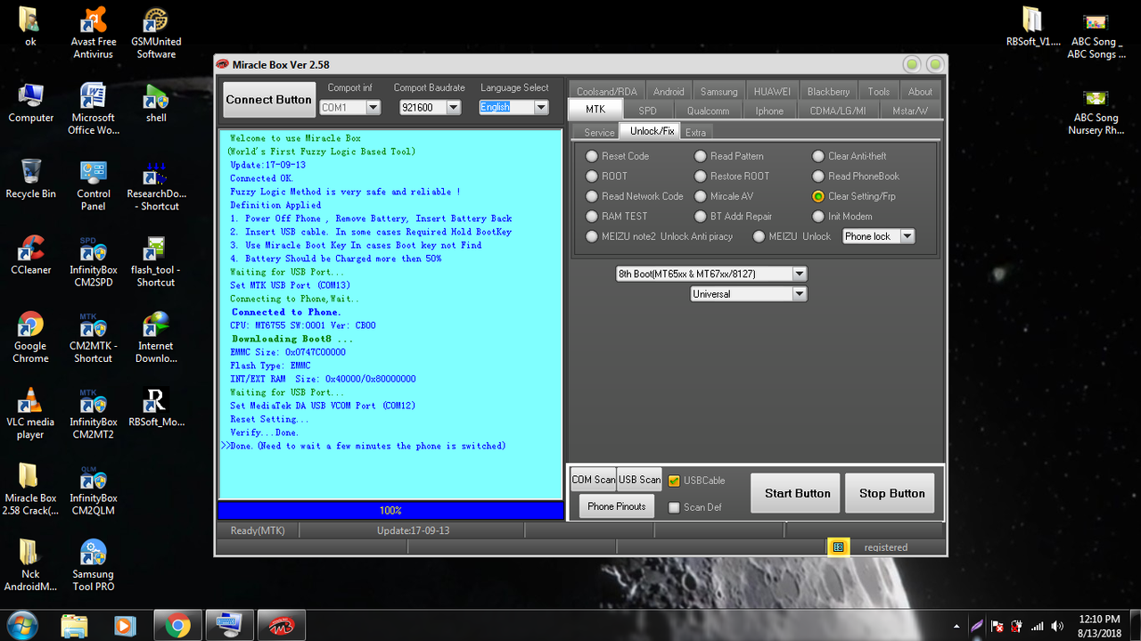This screenshot has width=1141, height=641.
Task: Open ResearchDownload shortcut icon
Action: coord(156,185)
